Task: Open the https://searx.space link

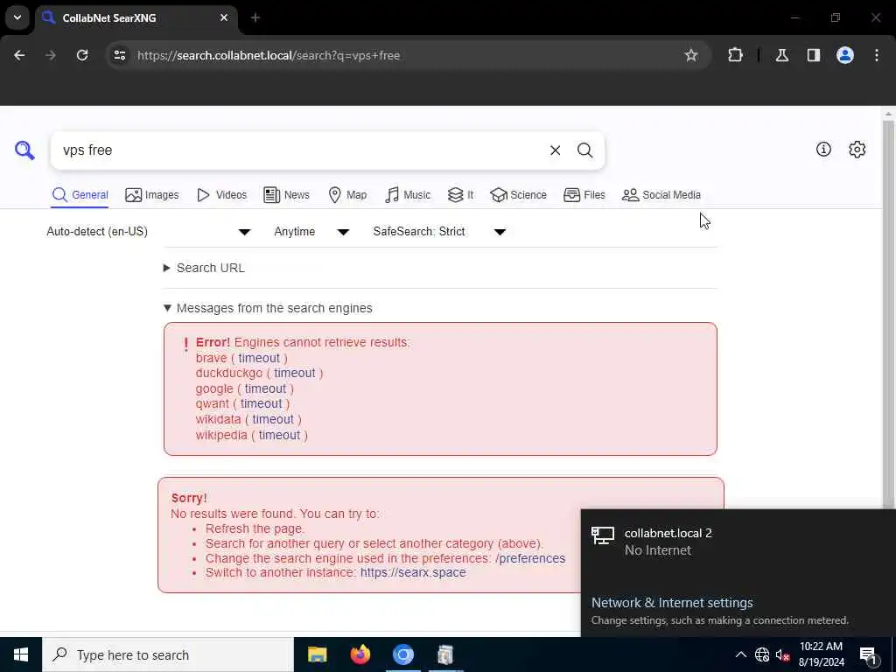Action: coord(413,572)
